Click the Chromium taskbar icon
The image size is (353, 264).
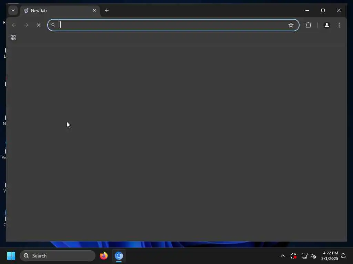[x=119, y=256]
